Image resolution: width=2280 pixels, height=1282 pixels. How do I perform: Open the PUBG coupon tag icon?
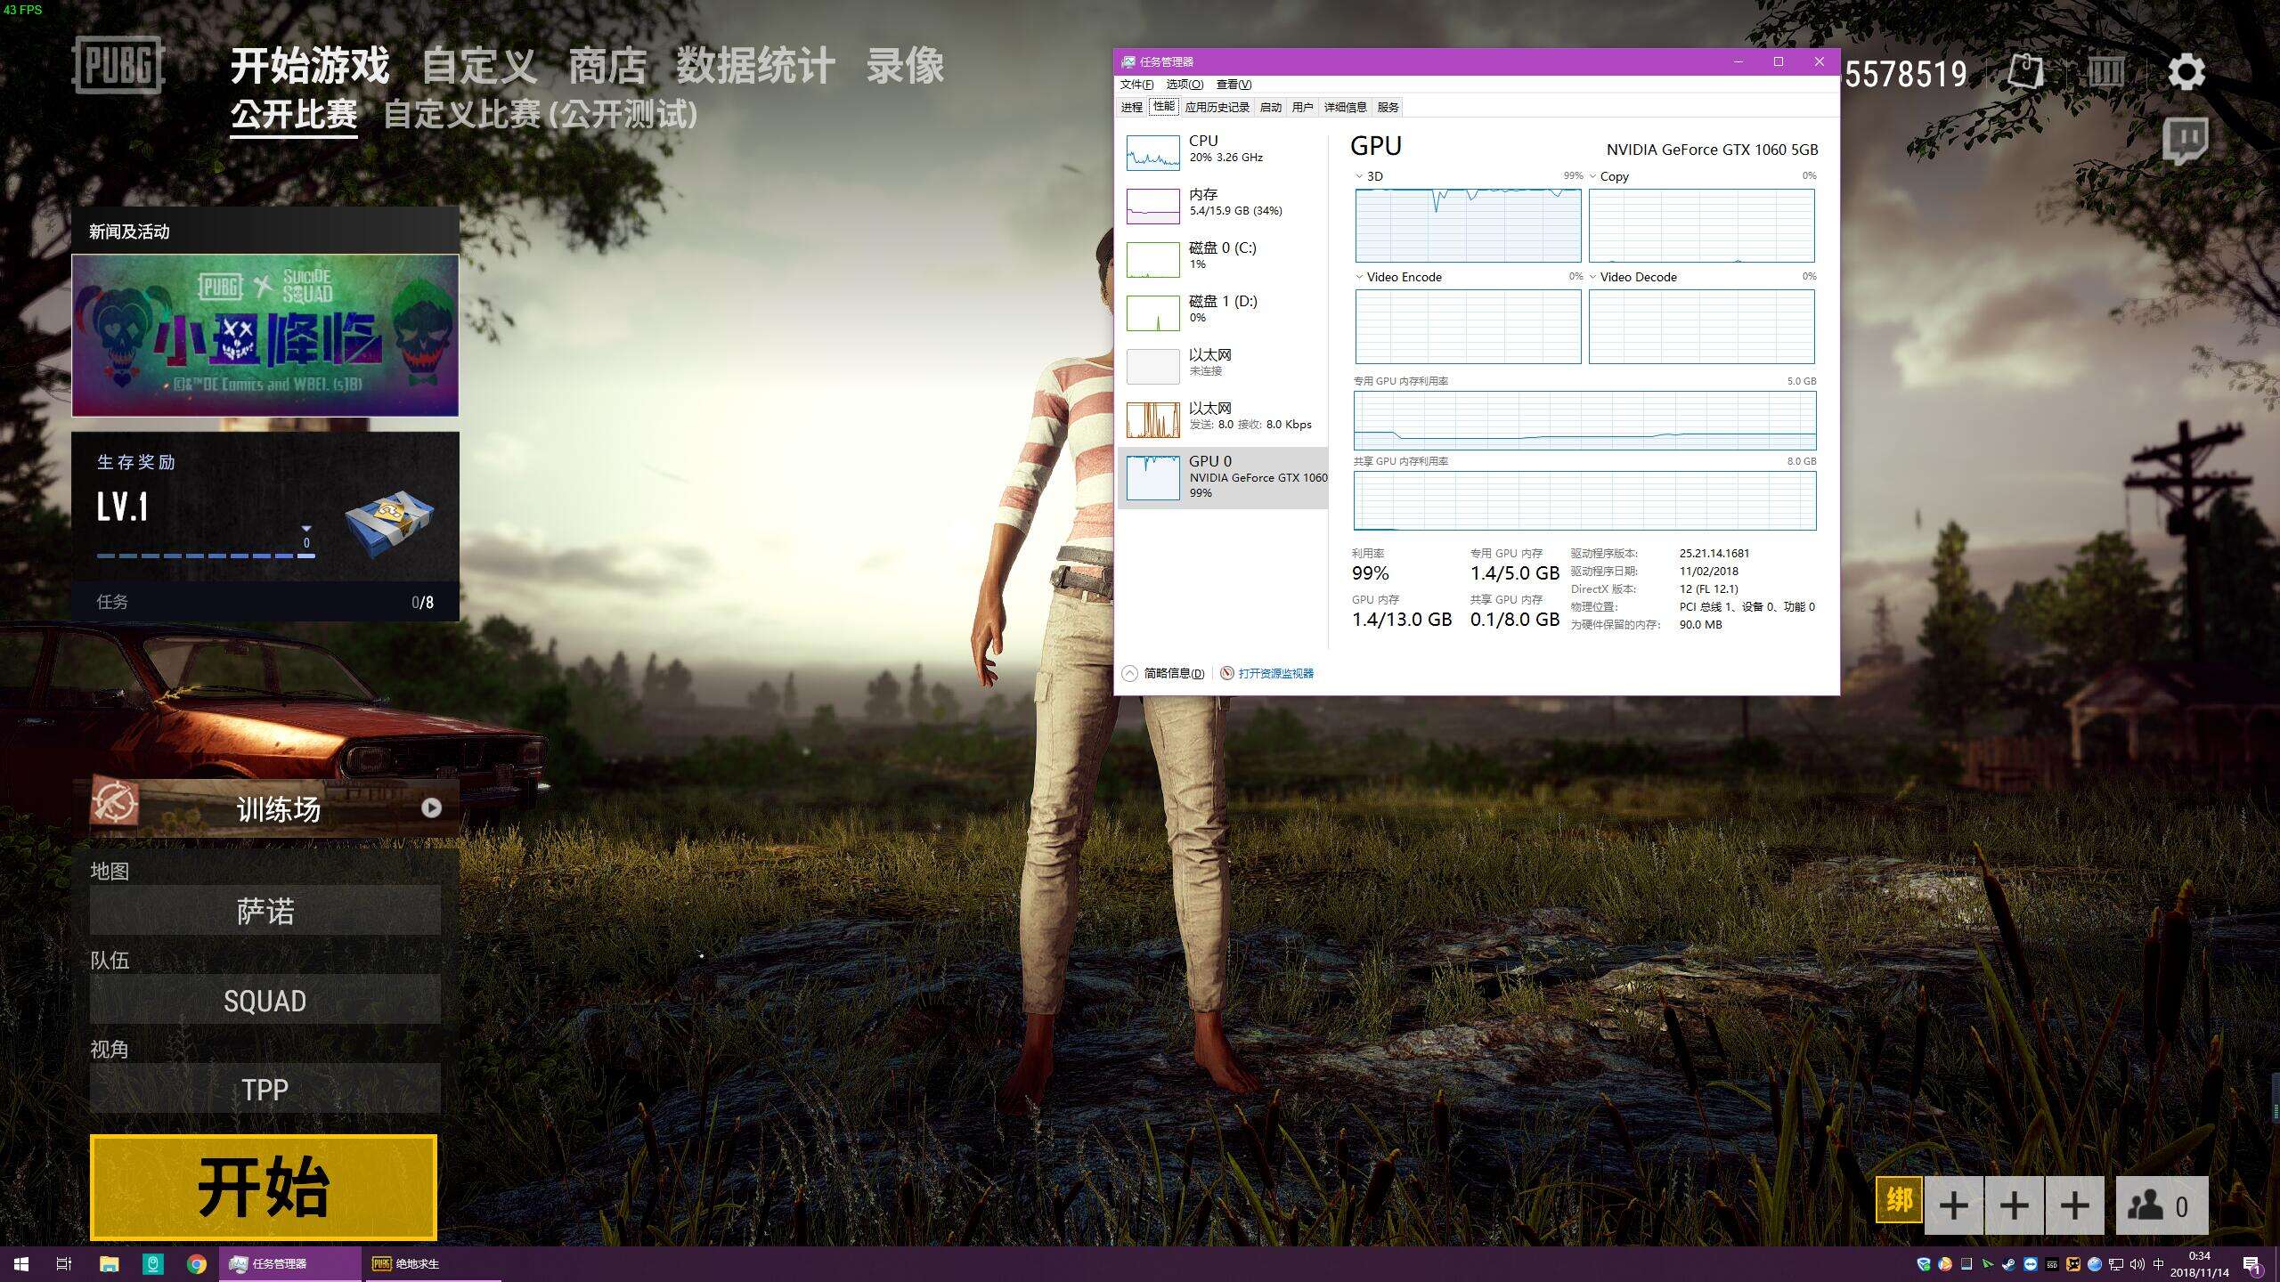pyautogui.click(x=2025, y=72)
